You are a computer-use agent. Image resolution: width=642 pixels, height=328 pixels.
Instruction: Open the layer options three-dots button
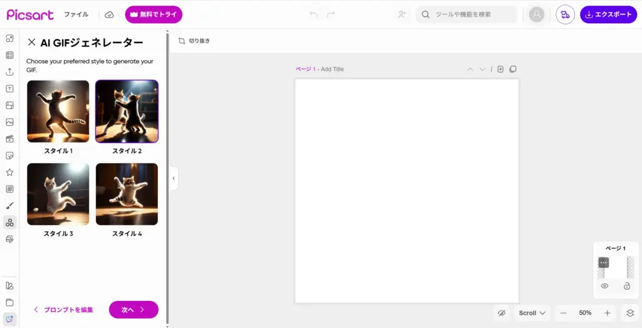pyautogui.click(x=604, y=263)
